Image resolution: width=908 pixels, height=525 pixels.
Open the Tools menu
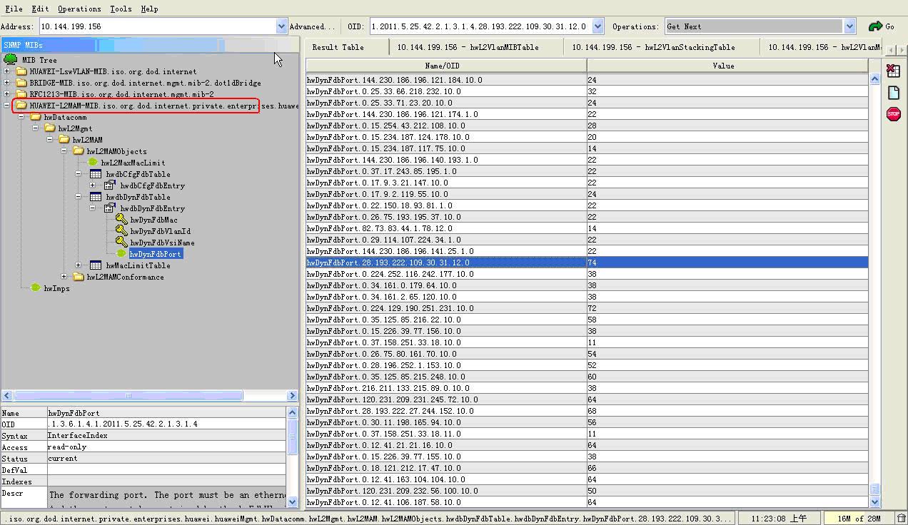(x=121, y=9)
